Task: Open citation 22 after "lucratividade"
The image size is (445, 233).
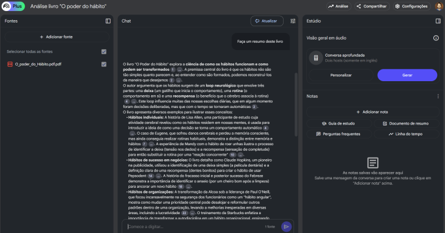Action: click(185, 213)
